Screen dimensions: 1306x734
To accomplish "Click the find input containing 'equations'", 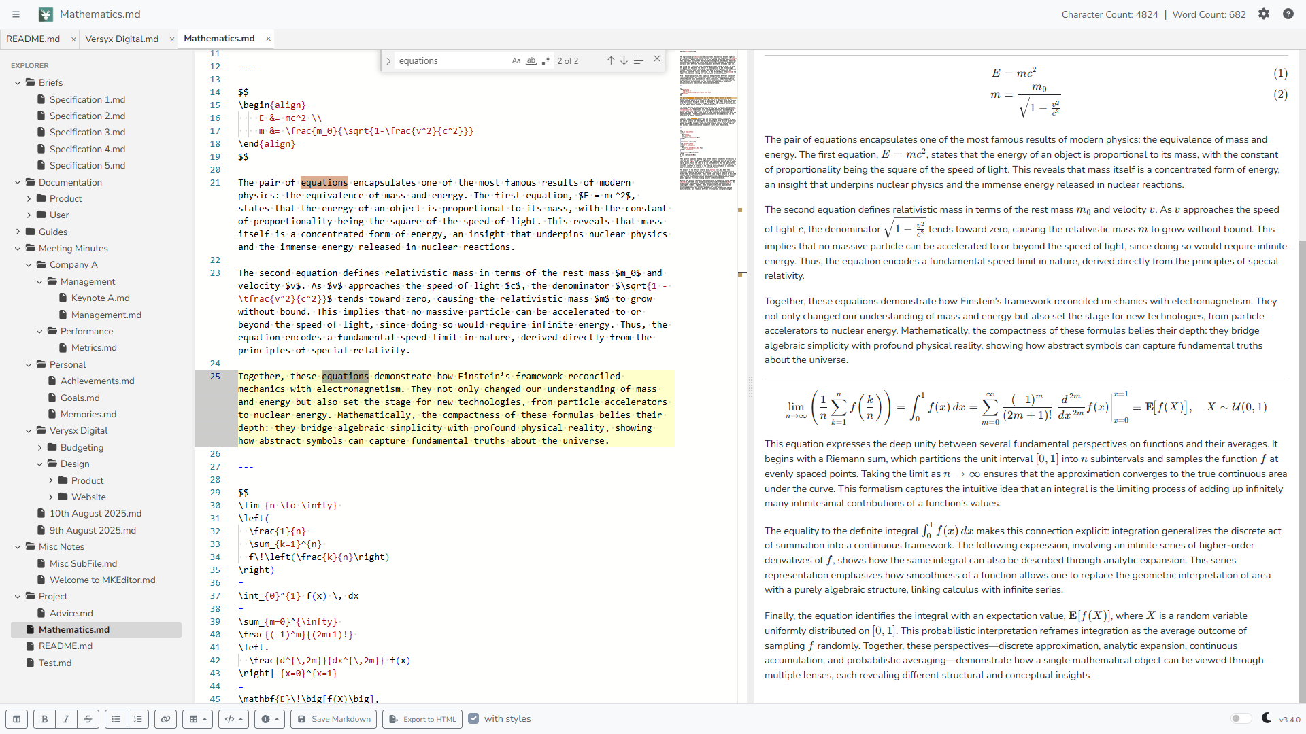I will click(x=452, y=61).
